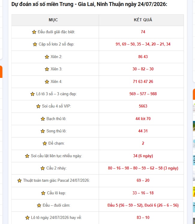Image resolution: width=195 pixels, height=224 pixels.
Task: Click the star icon next to Đề chạm
Action: click(45, 143)
